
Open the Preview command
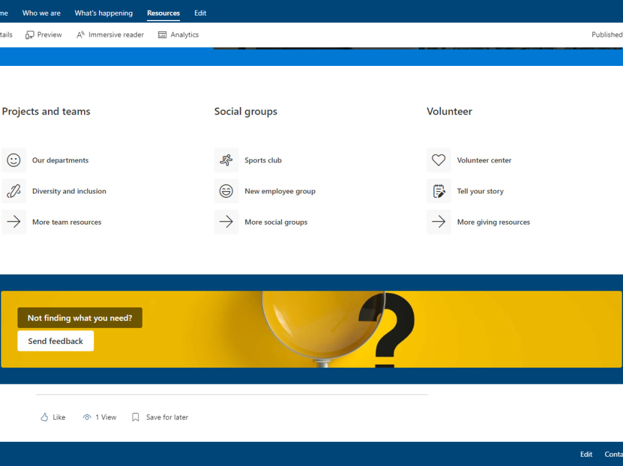pyautogui.click(x=44, y=35)
